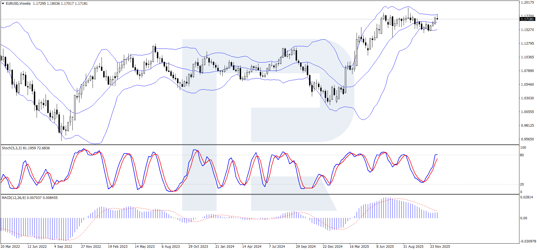This screenshot has height=250, width=537.
Task: Select the 23 Nov 2025 date label
Action: pyautogui.click(x=440, y=246)
